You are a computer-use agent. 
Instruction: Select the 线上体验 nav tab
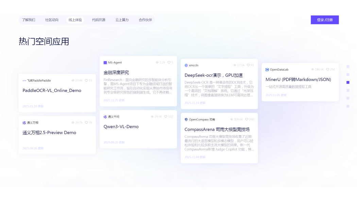point(75,20)
